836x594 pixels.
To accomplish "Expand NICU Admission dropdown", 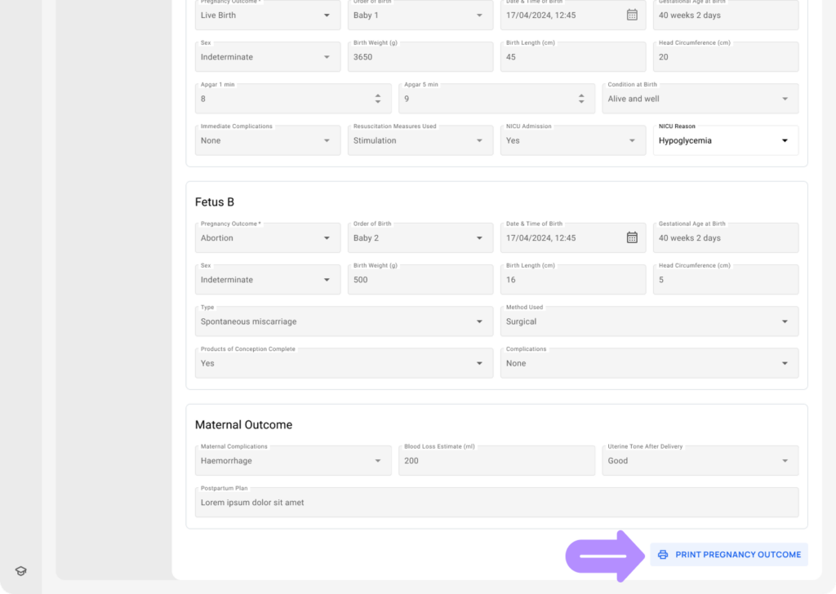I will 631,140.
